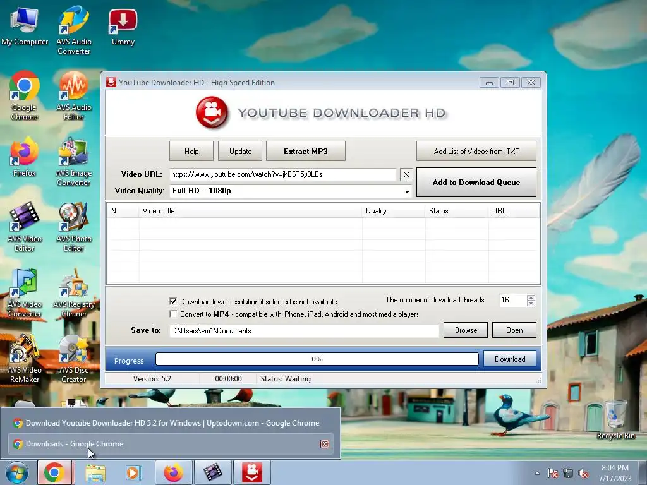Image resolution: width=647 pixels, height=485 pixels.
Task: Select the AVS Photo Editor desktop icon
Action: pos(73,227)
